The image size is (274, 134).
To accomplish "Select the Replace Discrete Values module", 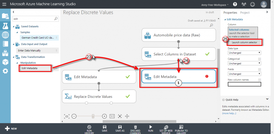I will 99,96.
